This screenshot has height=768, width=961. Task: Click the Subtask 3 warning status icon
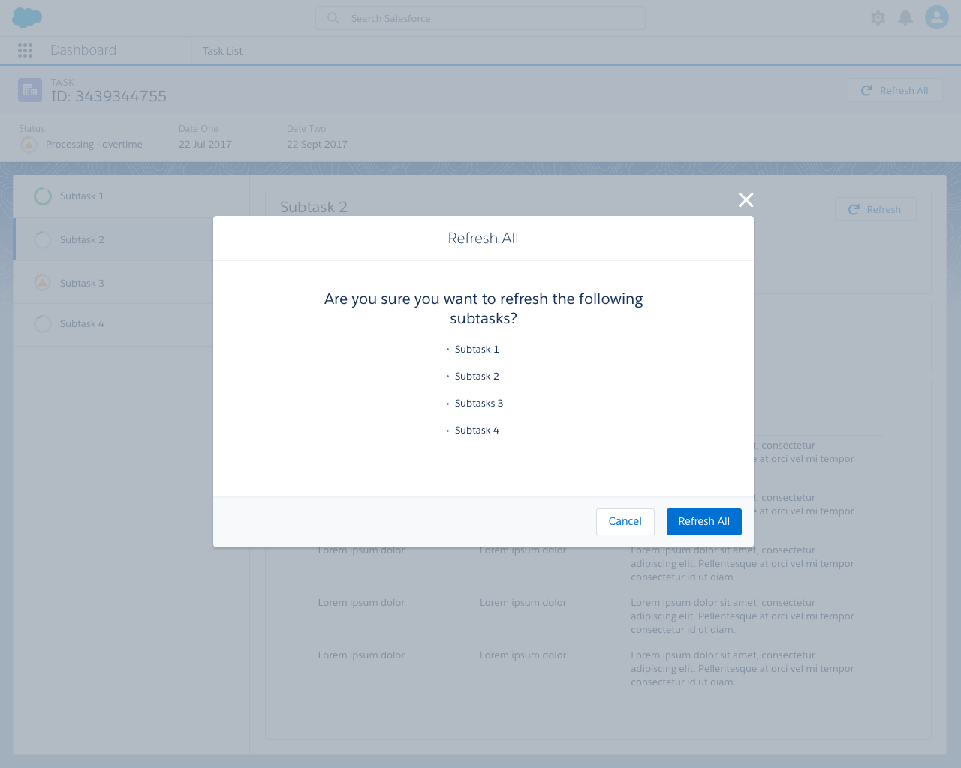[x=43, y=283]
